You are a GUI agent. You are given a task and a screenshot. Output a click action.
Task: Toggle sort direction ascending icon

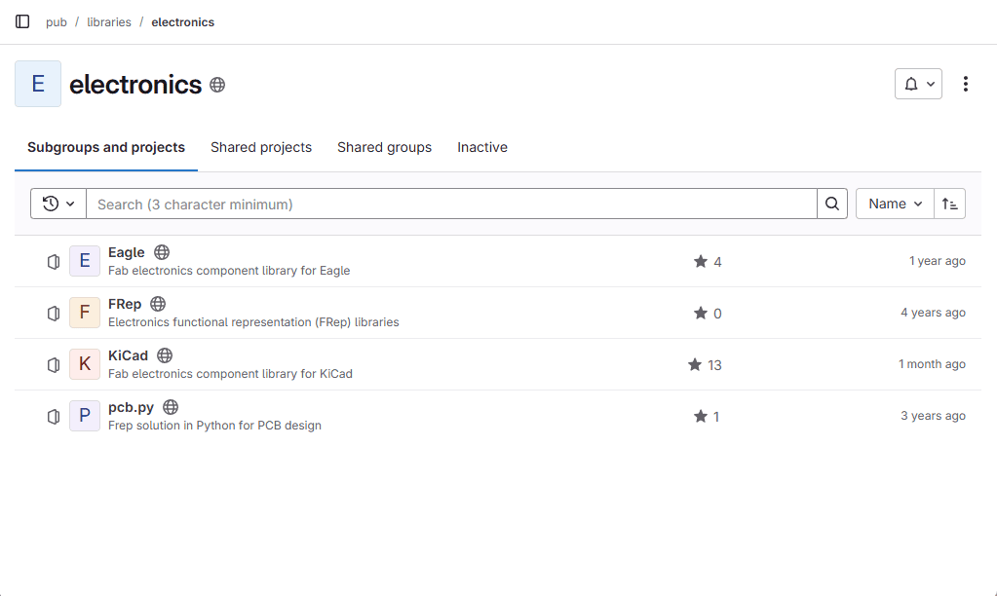950,204
